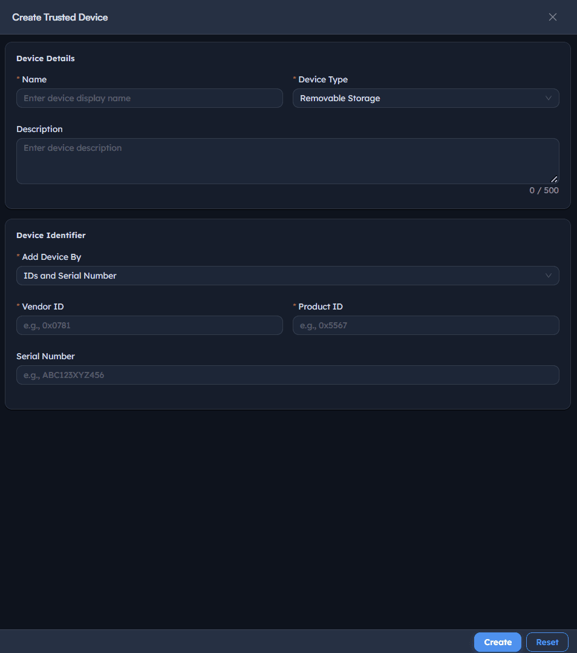Image resolution: width=577 pixels, height=653 pixels.
Task: Click the Description textarea resize handle
Action: (x=554, y=179)
